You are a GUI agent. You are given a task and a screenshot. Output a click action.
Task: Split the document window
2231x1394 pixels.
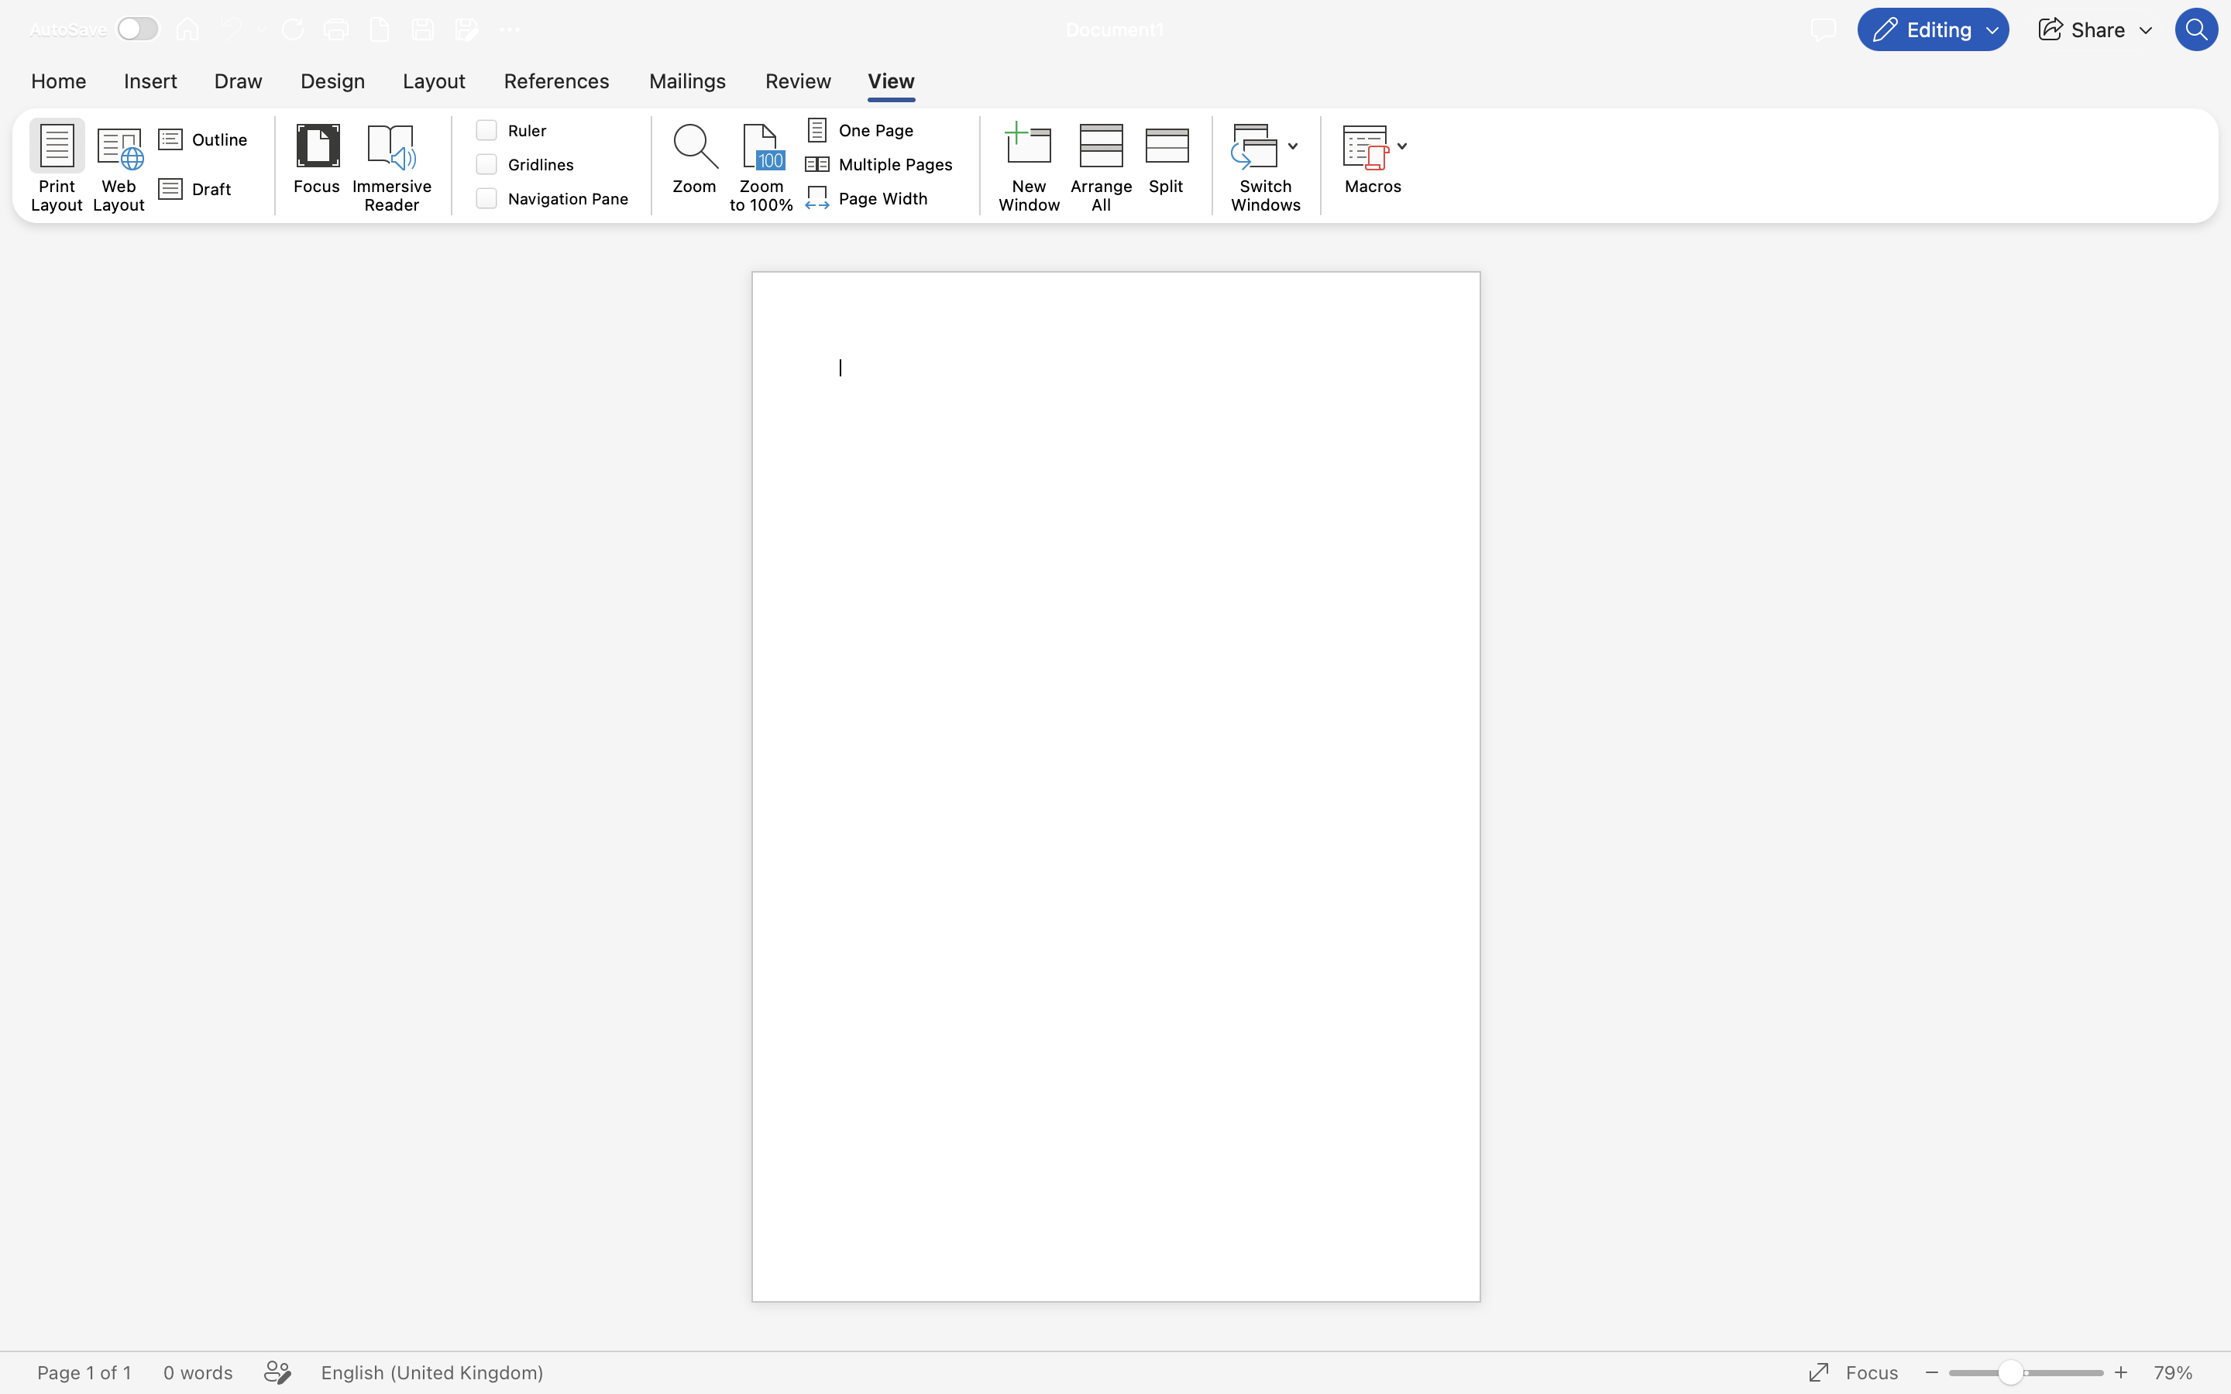[1166, 159]
